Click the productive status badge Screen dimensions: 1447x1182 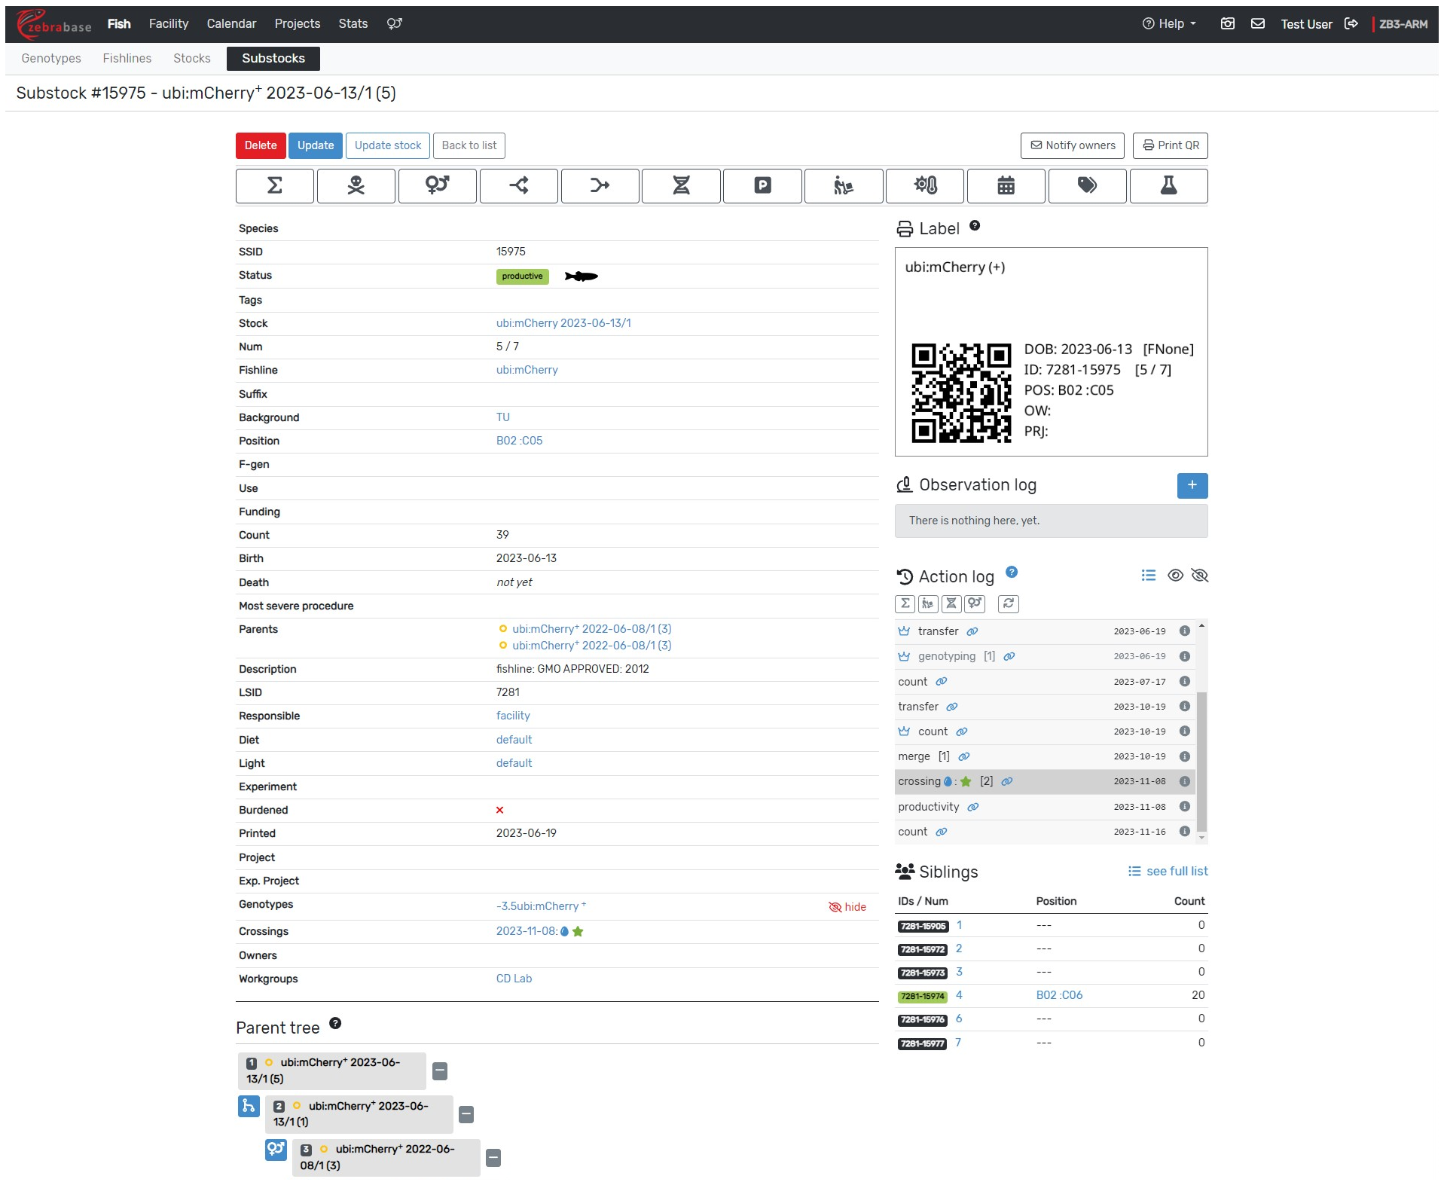[522, 276]
